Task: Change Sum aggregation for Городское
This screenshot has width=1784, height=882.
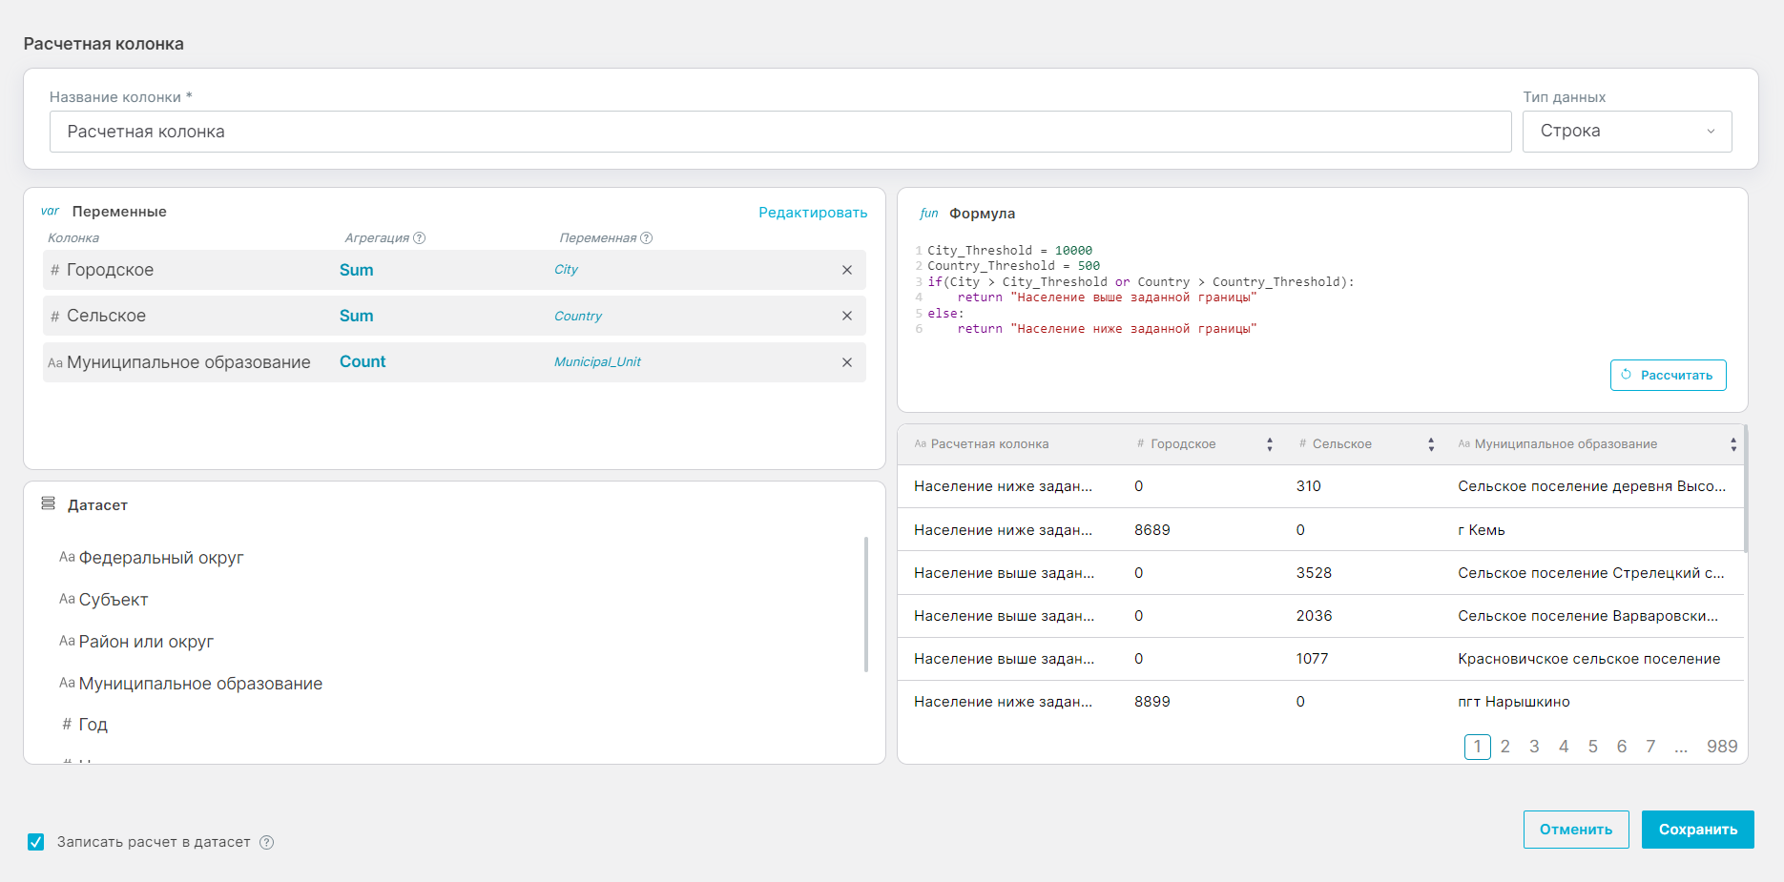Action: tap(356, 270)
